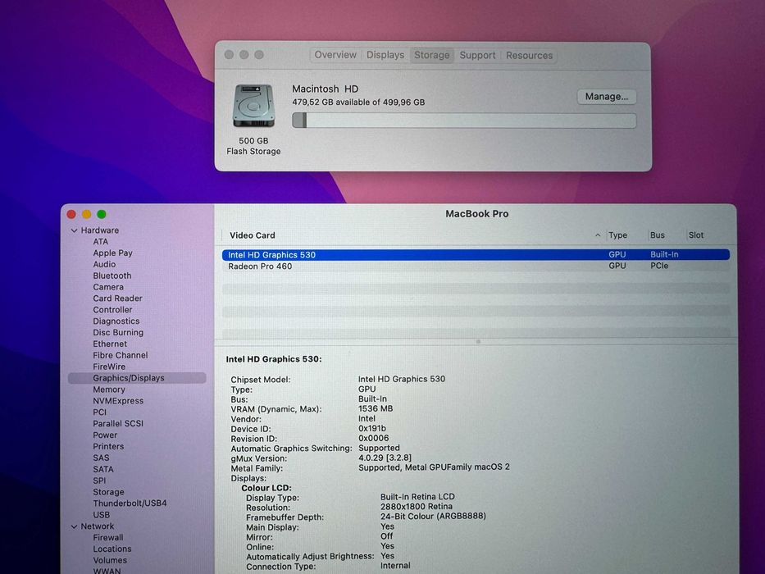Select Controller in the sidebar
The width and height of the screenshot is (765, 574).
112,310
